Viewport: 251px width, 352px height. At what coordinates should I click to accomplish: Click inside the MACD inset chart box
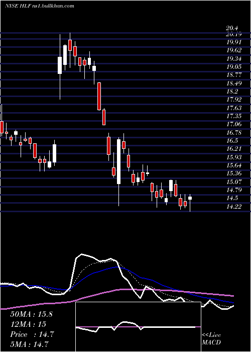138,327
